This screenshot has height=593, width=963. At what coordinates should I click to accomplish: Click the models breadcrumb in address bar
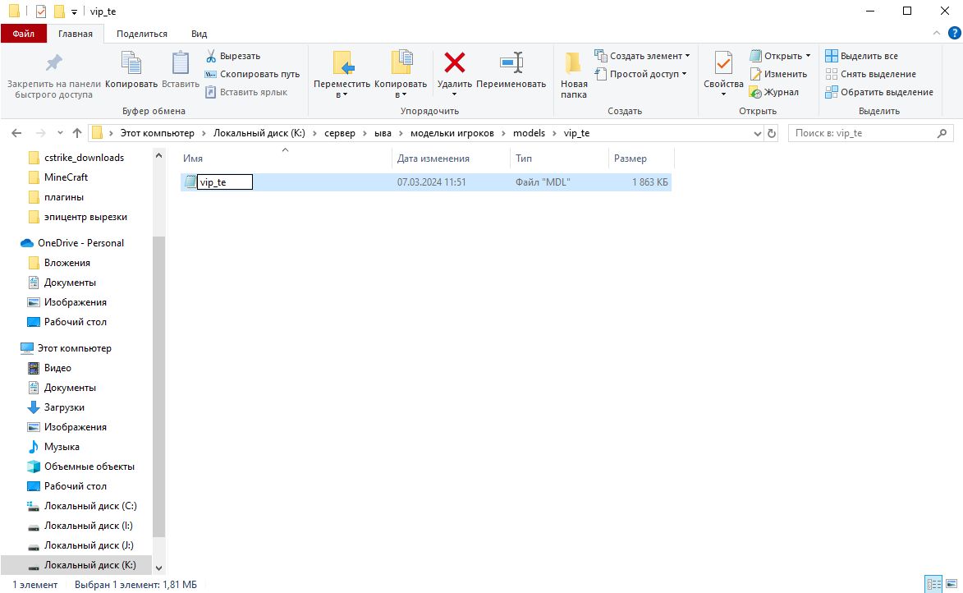click(529, 133)
